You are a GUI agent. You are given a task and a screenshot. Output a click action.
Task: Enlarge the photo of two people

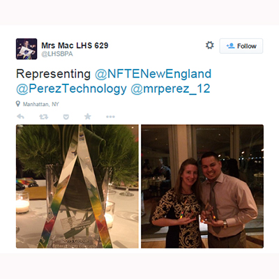coord(202,186)
